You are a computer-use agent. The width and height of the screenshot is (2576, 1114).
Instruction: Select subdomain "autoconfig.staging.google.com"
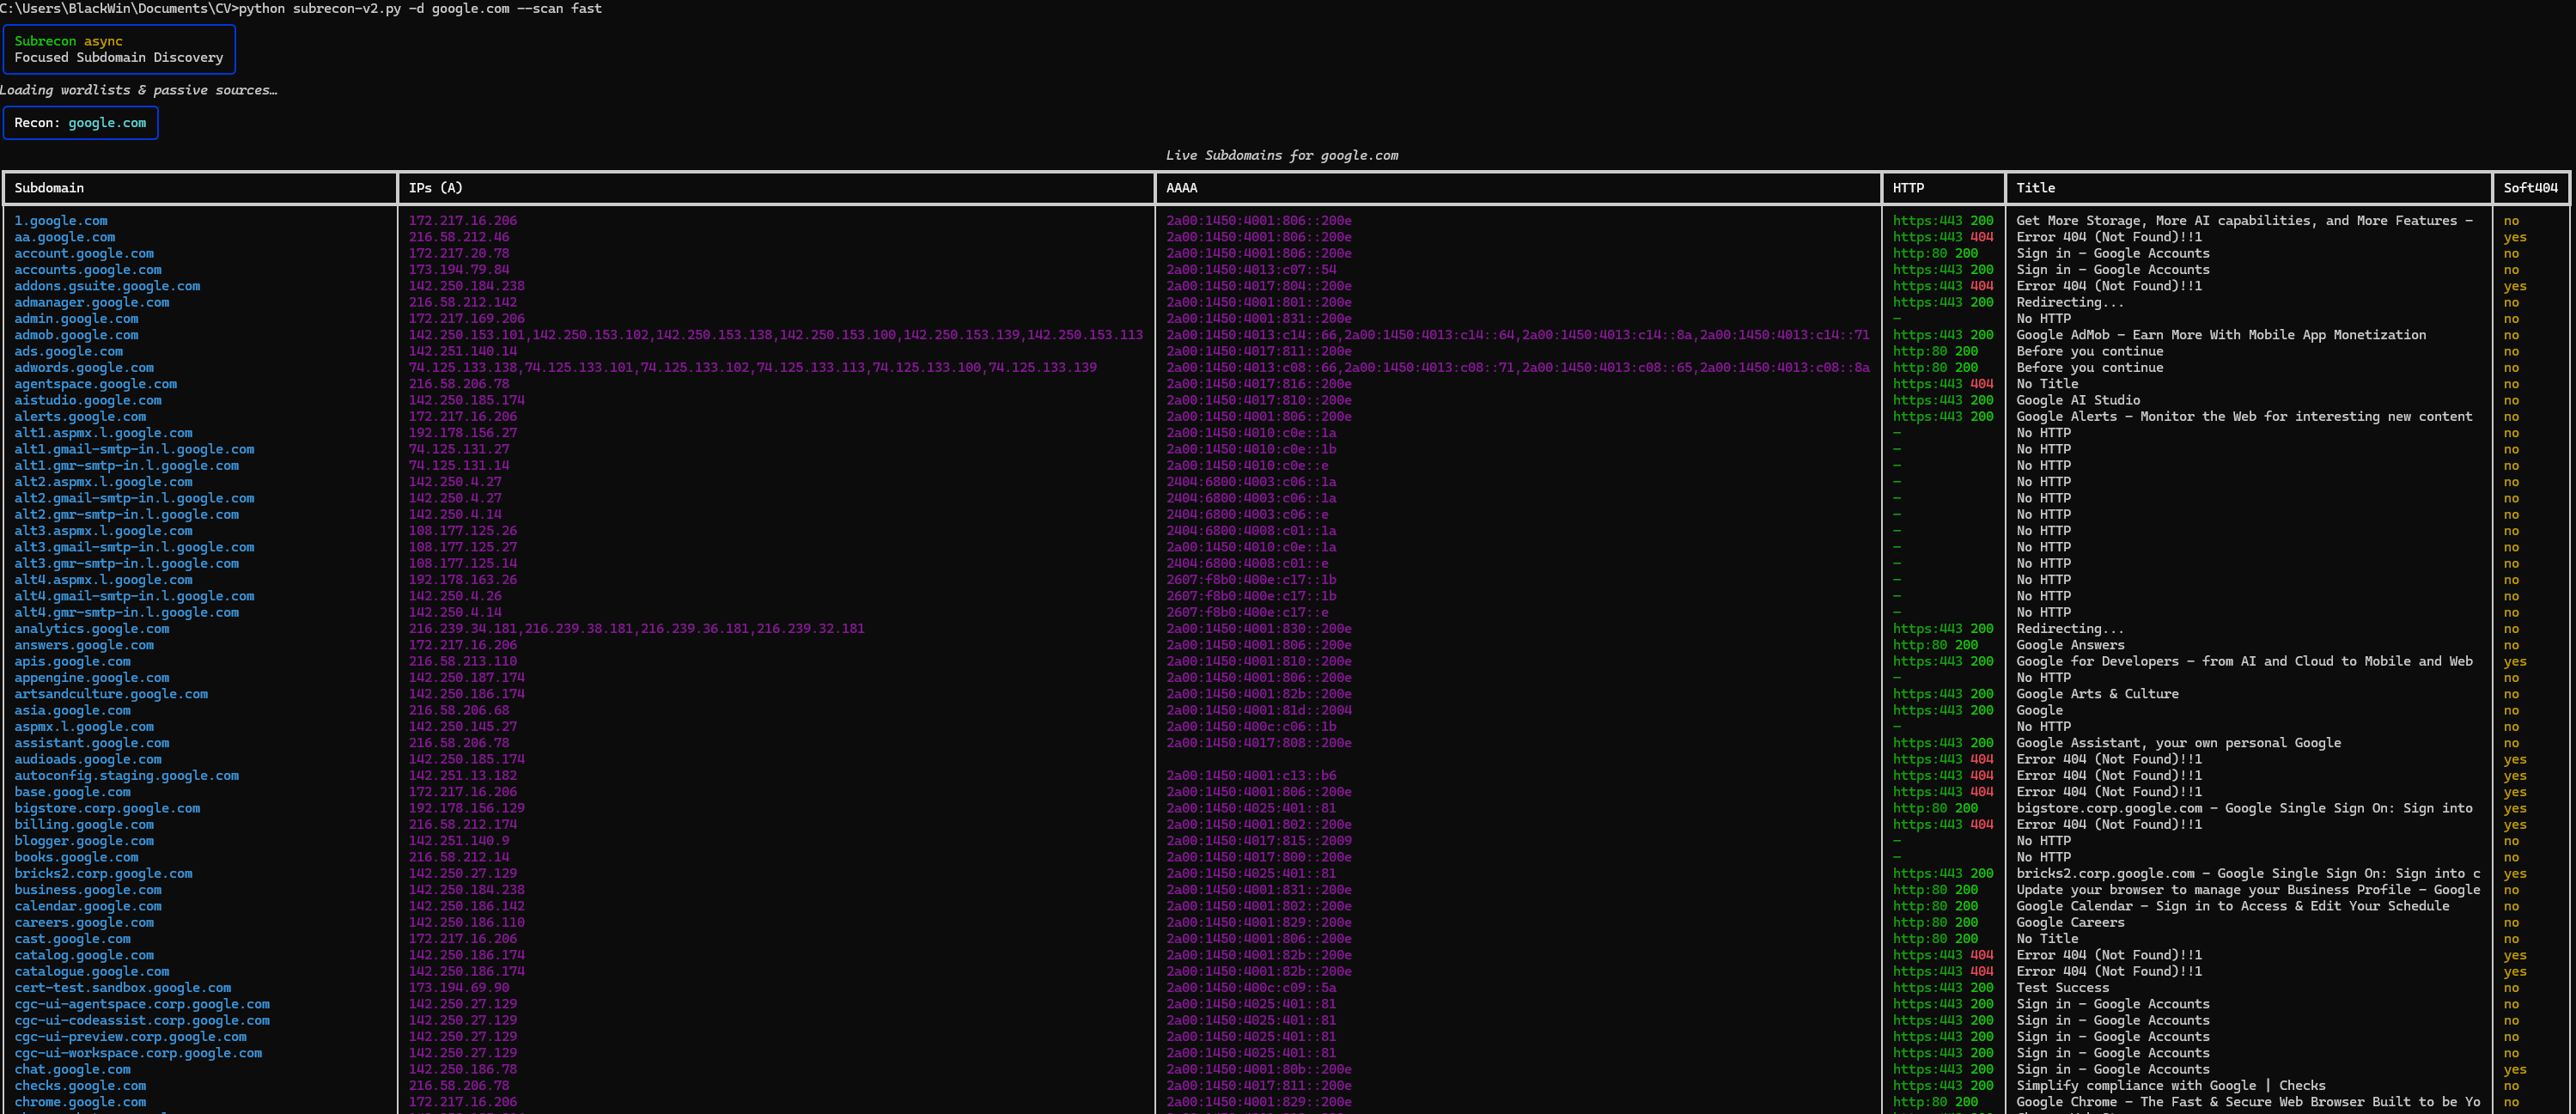[x=127, y=776]
